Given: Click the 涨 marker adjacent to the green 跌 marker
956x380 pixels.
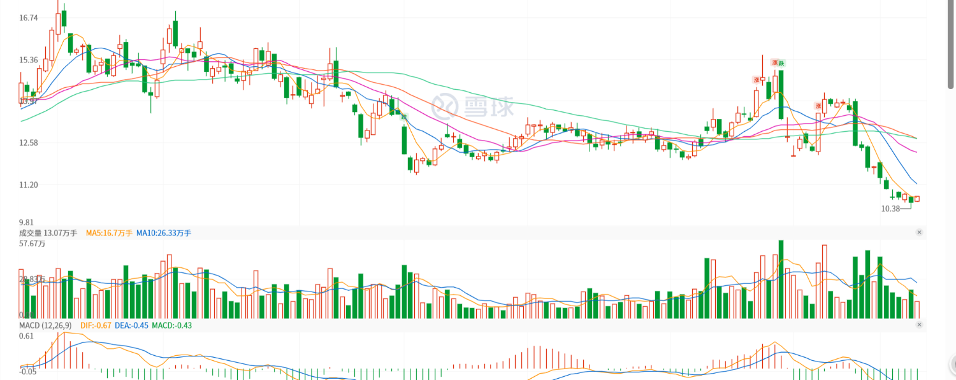Looking at the screenshot, I should pyautogui.click(x=775, y=63).
